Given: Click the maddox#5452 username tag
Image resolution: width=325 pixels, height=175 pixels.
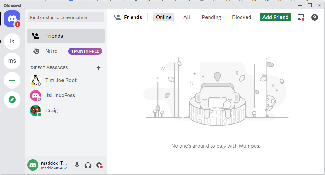Looking at the screenshot, I should (x=54, y=168).
